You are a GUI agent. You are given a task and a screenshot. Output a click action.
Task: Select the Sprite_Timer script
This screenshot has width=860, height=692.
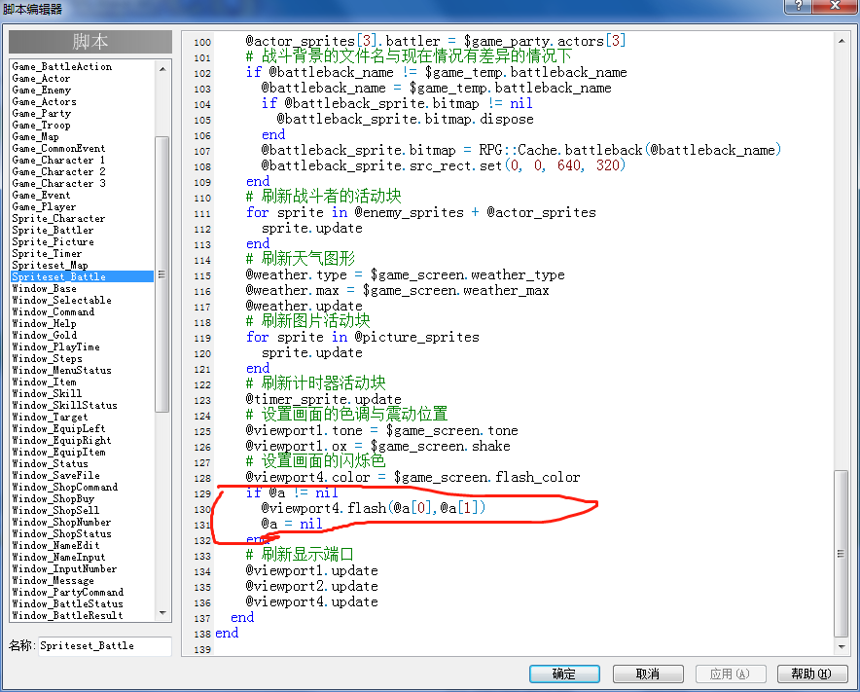47,253
